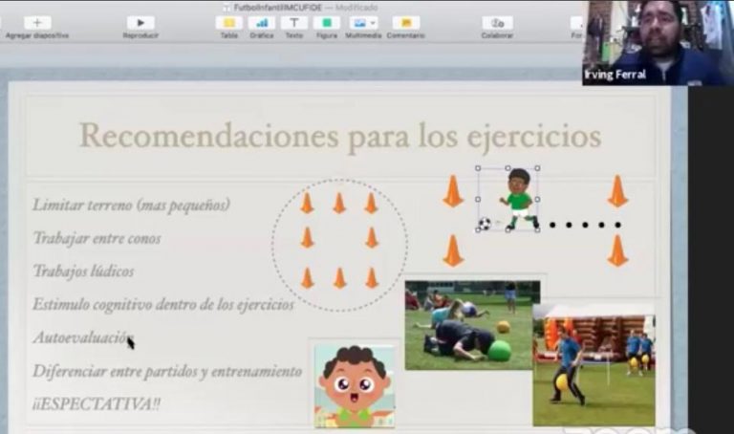Click the photo of kids lying on grass
The height and width of the screenshot is (434, 734).
[x=471, y=326]
